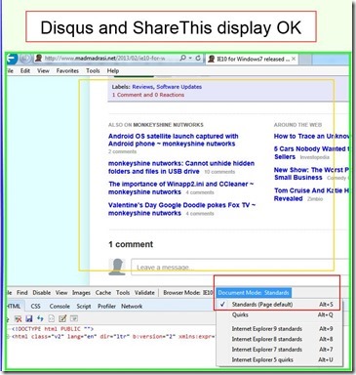Open the Browser Mode: IE10 dropdown

coord(188,293)
